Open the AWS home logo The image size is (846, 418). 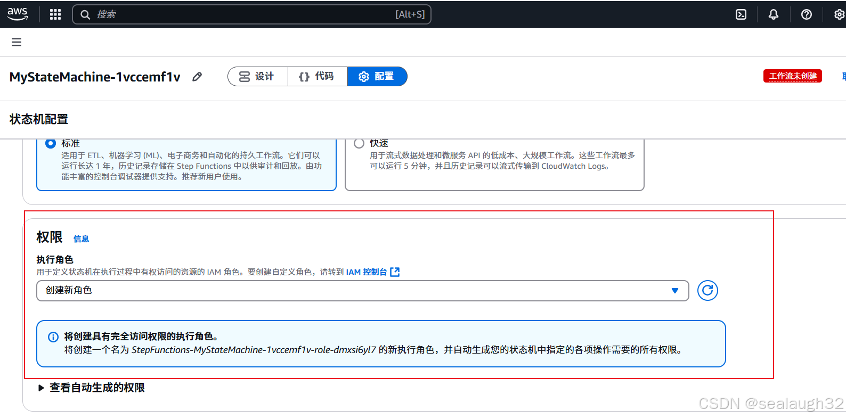point(17,14)
